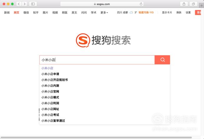Image resolution: width=204 pixels, height=139 pixels.
Task: Open a new tab with plus button
Action: pyautogui.click(x=202, y=6)
